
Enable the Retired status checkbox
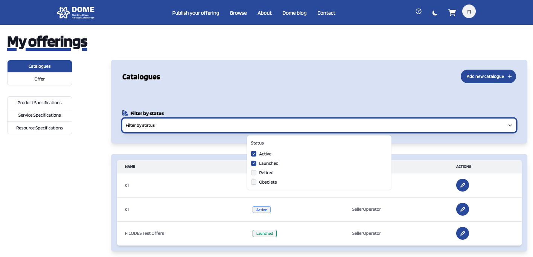tap(254, 173)
